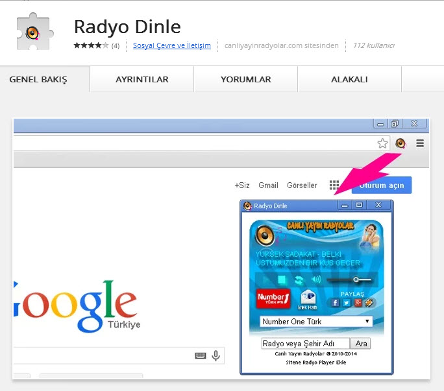
Task: Click the Radyo Dinle speaker icon in the browser toolbar
Action: click(x=401, y=143)
